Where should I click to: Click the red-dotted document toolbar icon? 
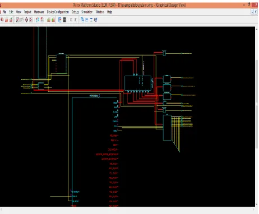pyautogui.click(x=31, y=20)
